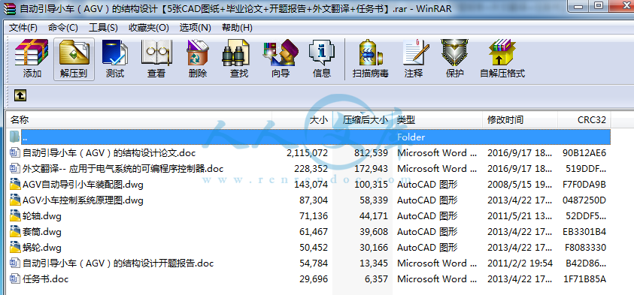Select the 解压到 (Extract To) icon
The width and height of the screenshot is (634, 295).
74,59
